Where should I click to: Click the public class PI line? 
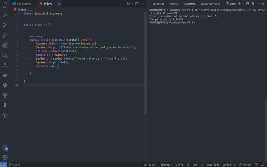click(x=37, y=25)
